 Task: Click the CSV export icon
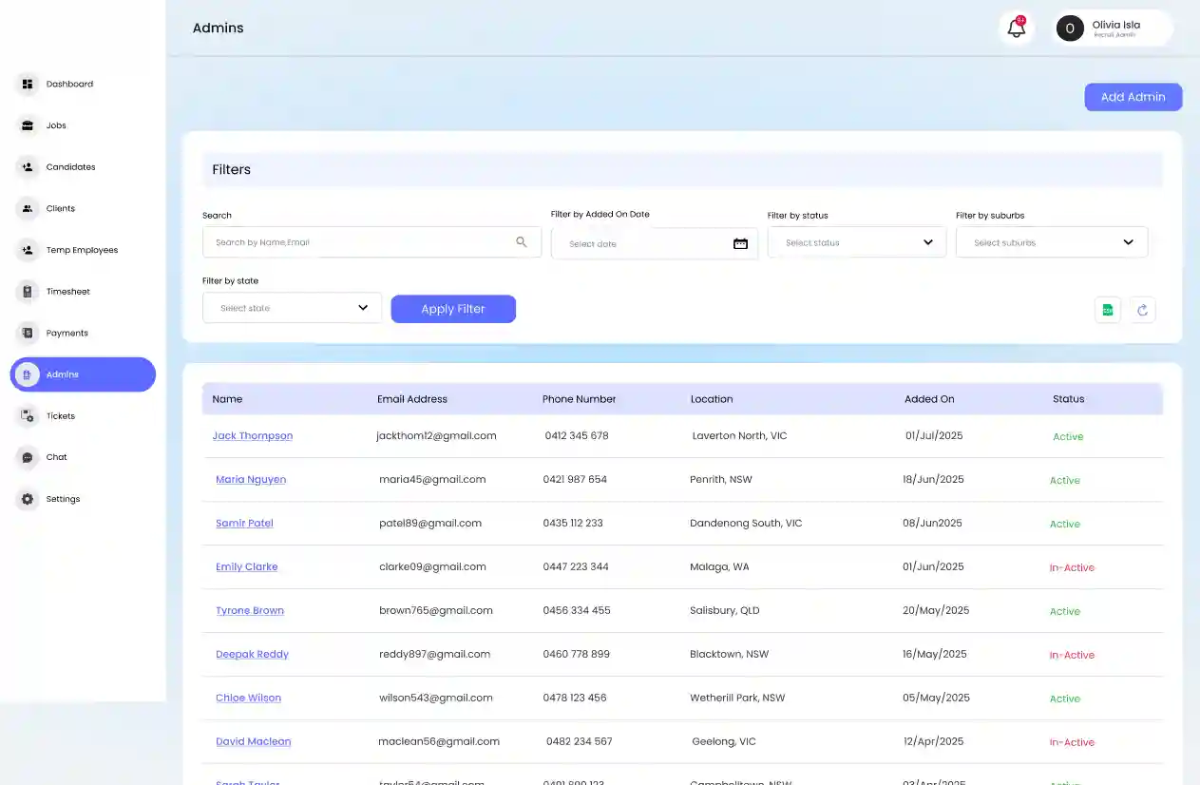tap(1107, 310)
